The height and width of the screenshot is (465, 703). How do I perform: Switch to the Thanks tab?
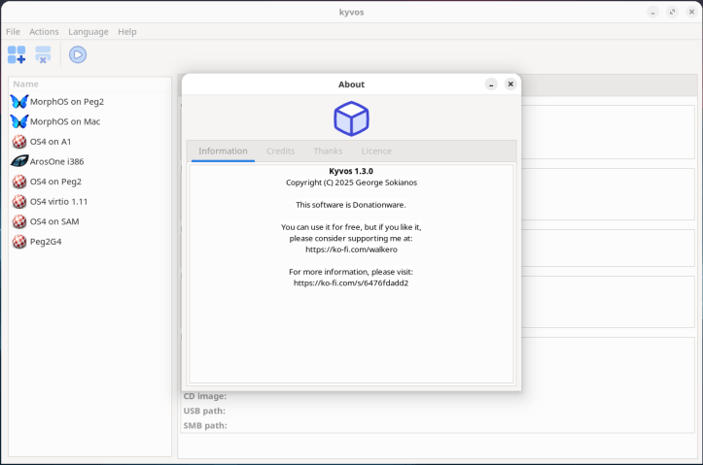coord(328,151)
